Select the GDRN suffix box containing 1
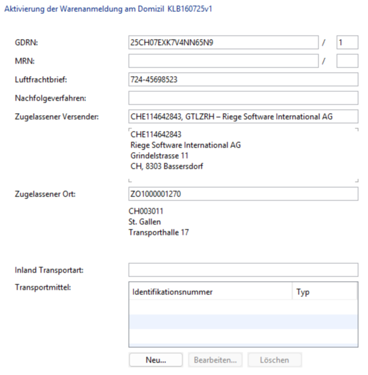Viewport: 368px width, 375px height. (348, 42)
